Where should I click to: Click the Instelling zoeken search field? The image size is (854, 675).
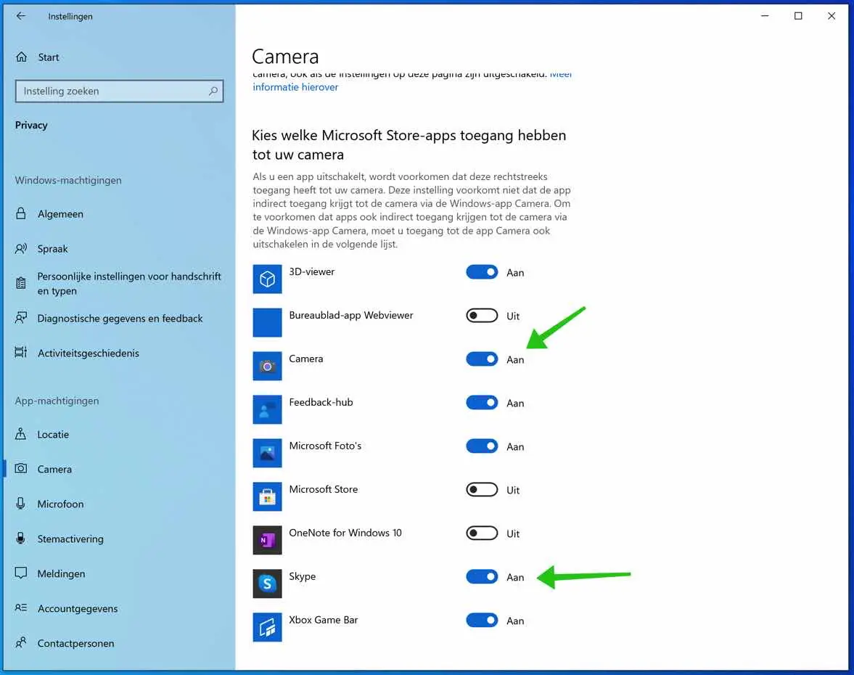tap(119, 91)
